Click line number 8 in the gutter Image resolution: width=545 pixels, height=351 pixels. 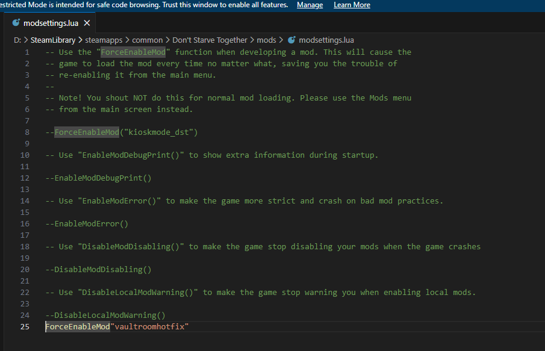coord(26,132)
